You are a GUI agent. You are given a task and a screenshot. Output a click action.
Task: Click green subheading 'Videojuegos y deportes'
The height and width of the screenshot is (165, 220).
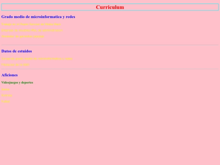coord(17,82)
